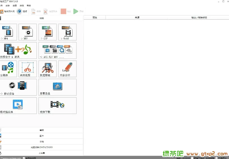229x159 pixels.
Task: Click the 输出文件夹 toolbar button
Action: point(7,11)
